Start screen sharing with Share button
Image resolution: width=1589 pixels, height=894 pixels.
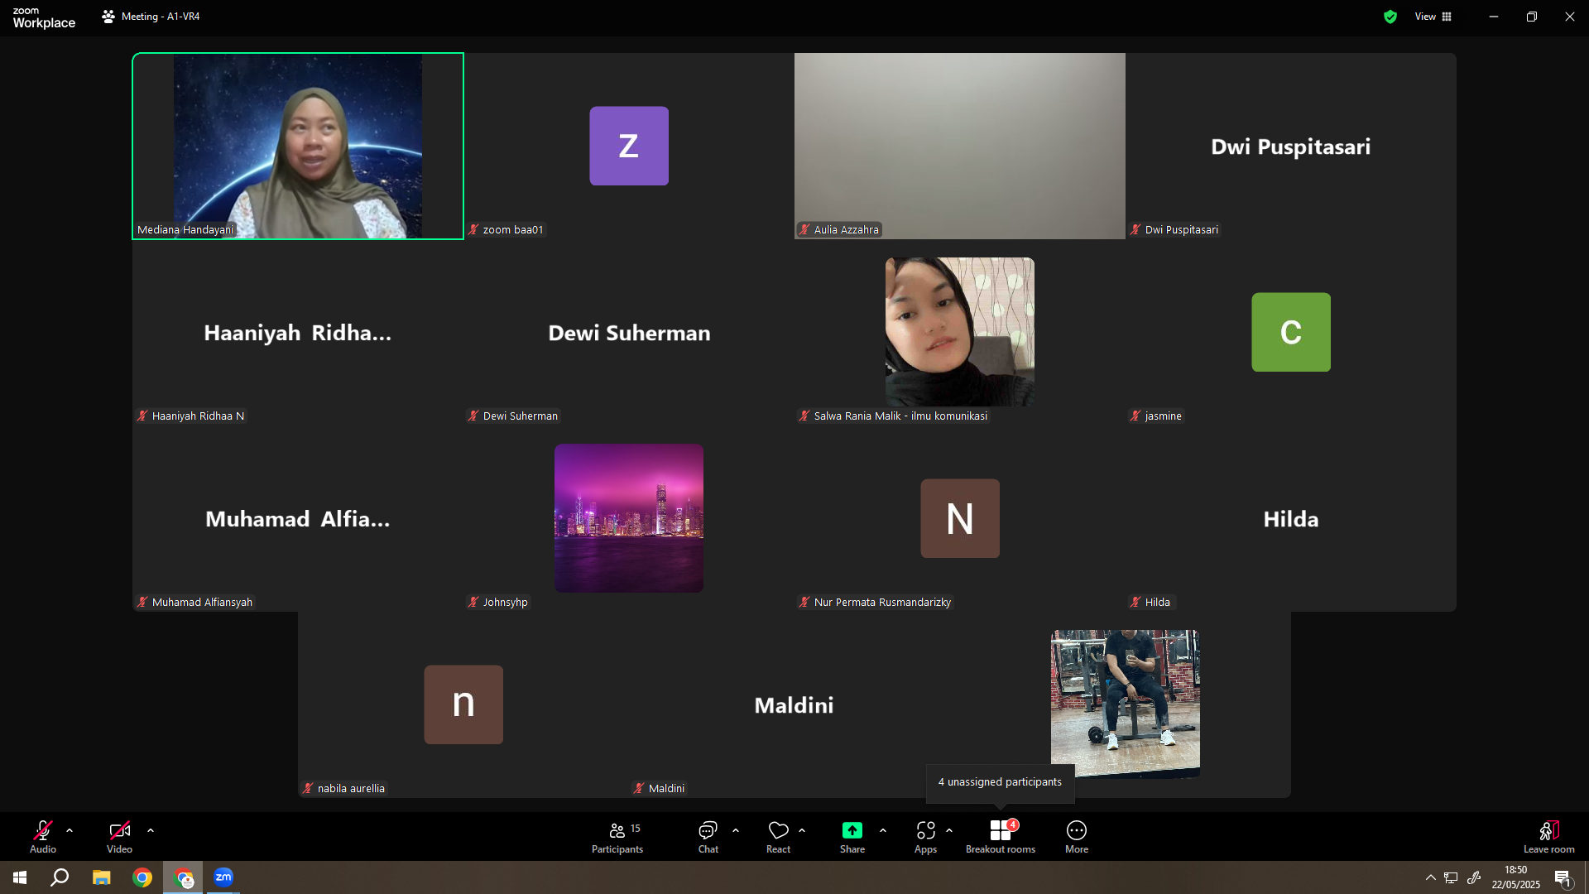[x=852, y=836]
